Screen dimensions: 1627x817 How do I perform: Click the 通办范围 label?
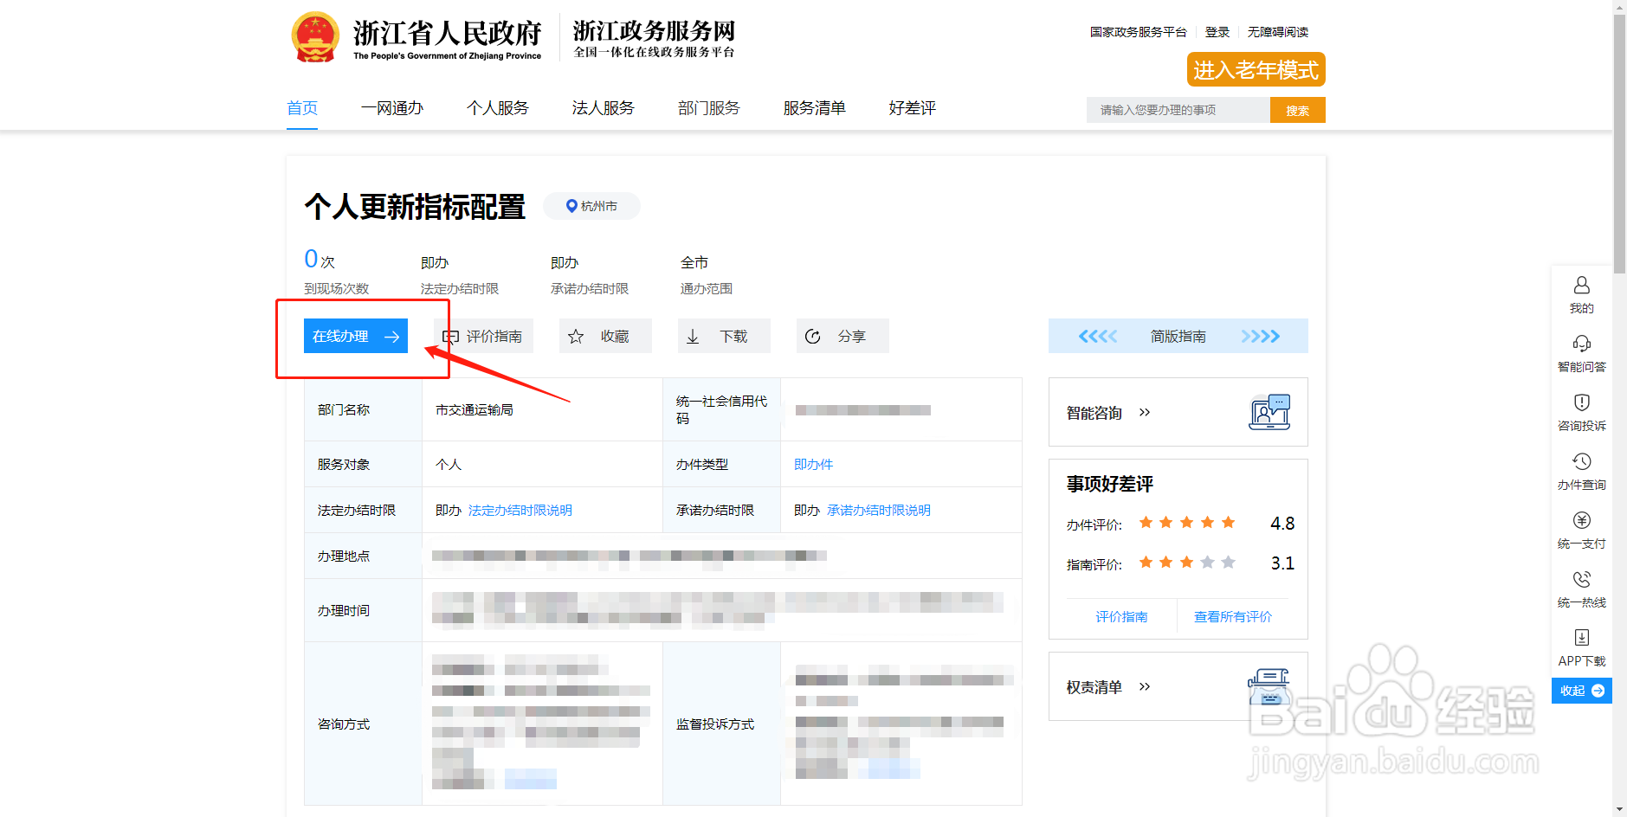pyautogui.click(x=707, y=289)
